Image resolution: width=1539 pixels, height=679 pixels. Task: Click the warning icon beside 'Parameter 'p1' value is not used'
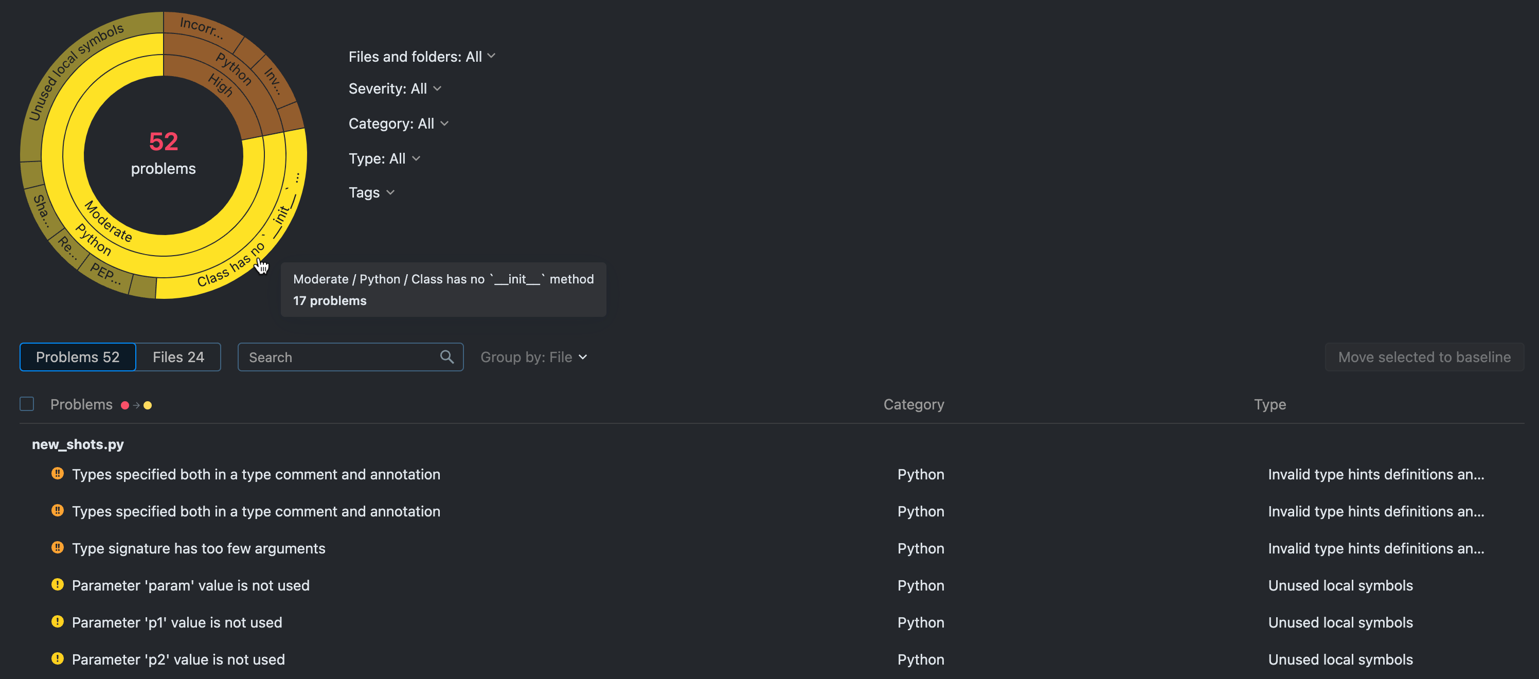pos(58,621)
